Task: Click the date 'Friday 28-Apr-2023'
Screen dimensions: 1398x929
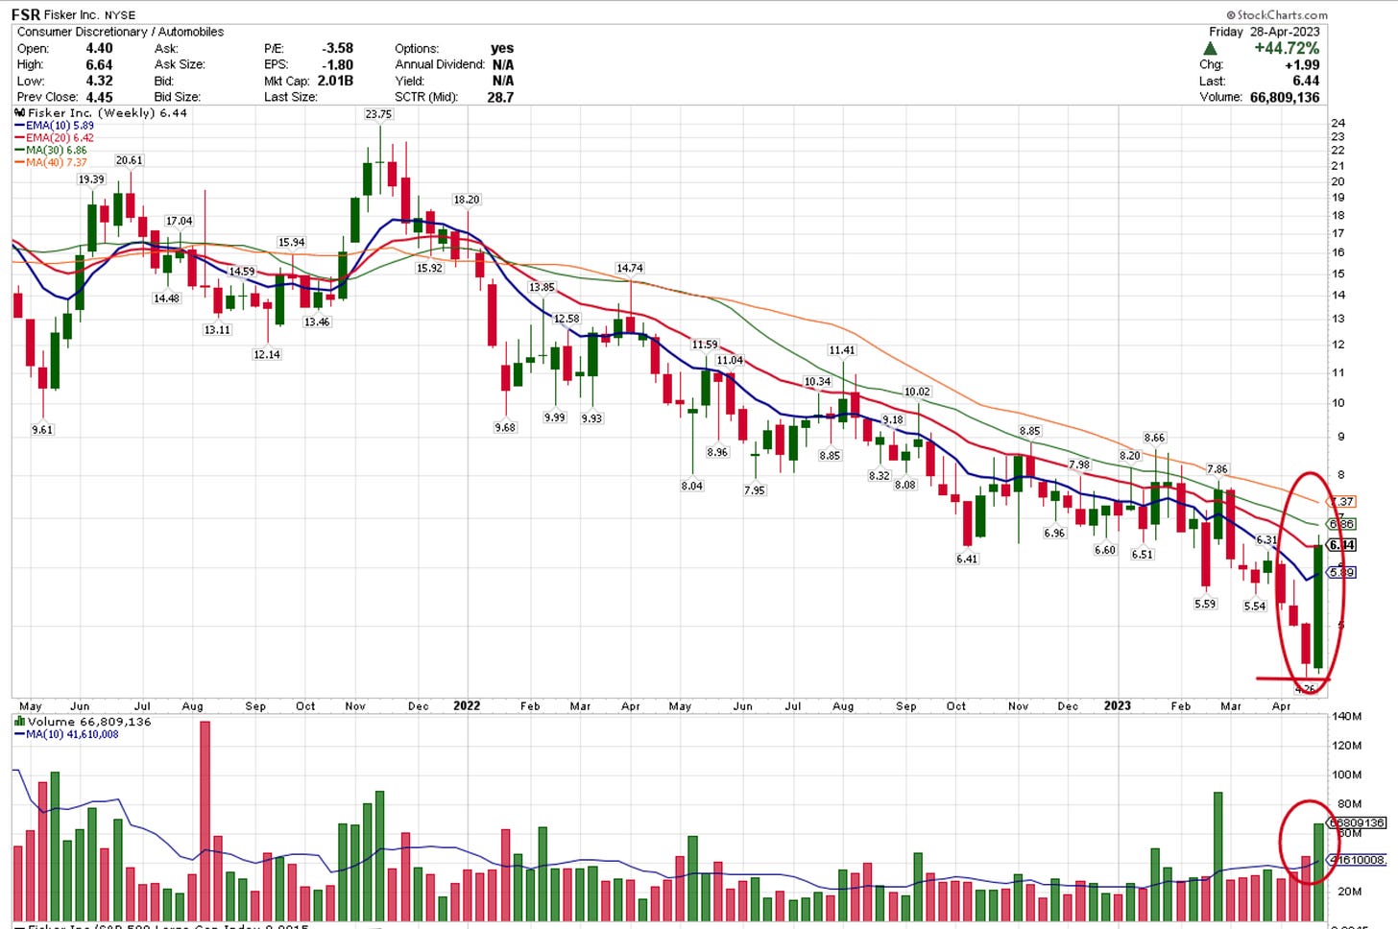Action: point(1264,32)
